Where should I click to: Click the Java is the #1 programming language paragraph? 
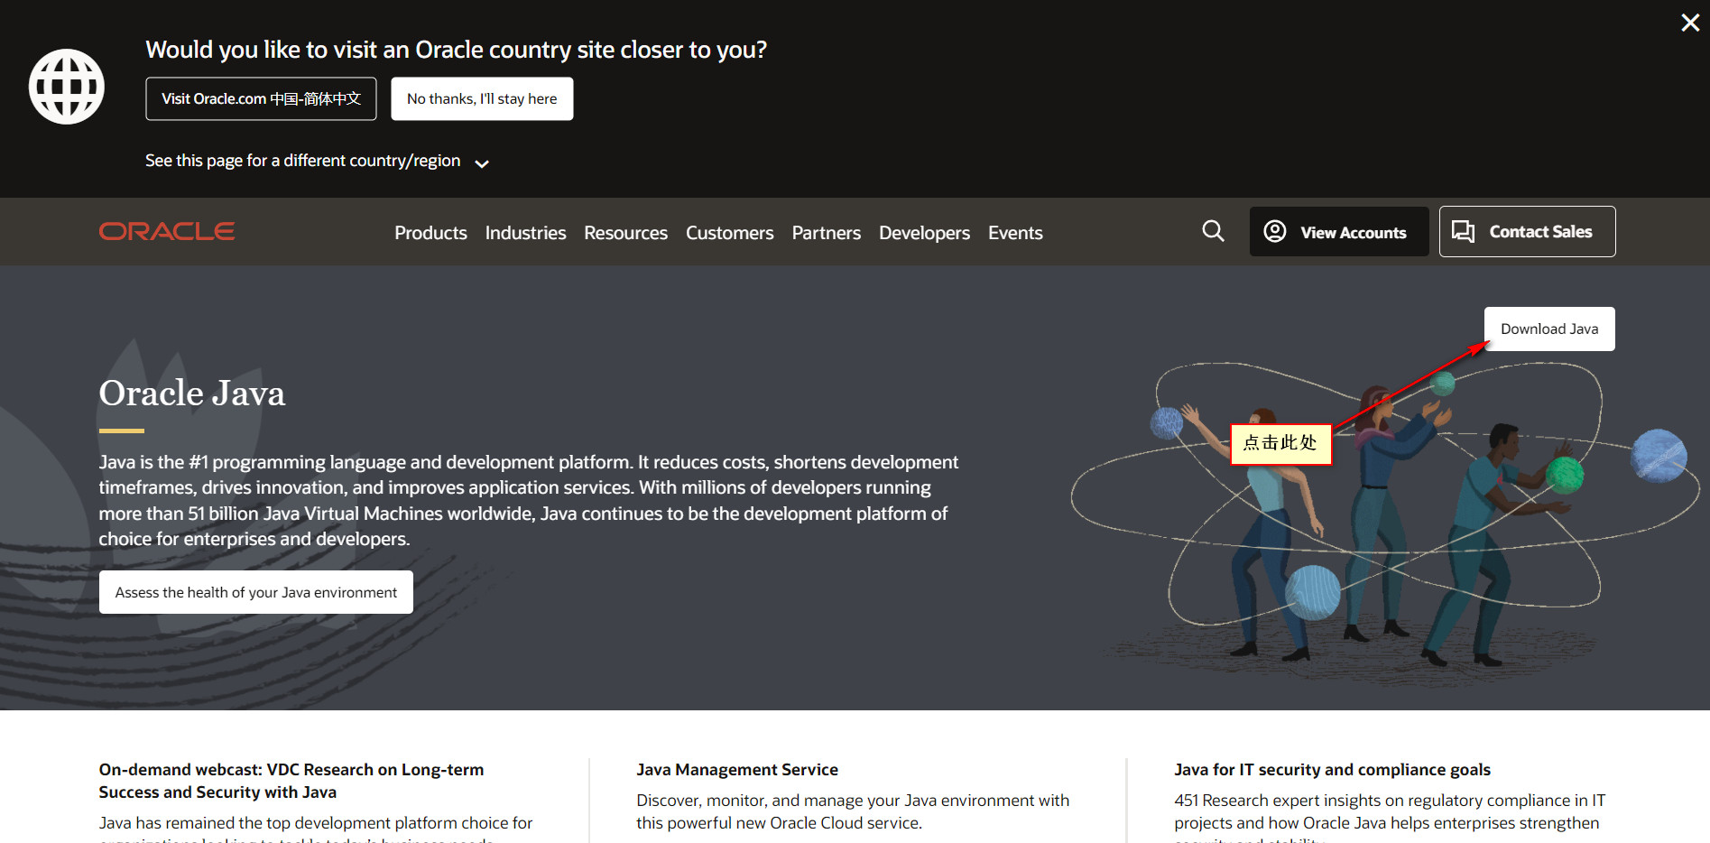(x=529, y=500)
